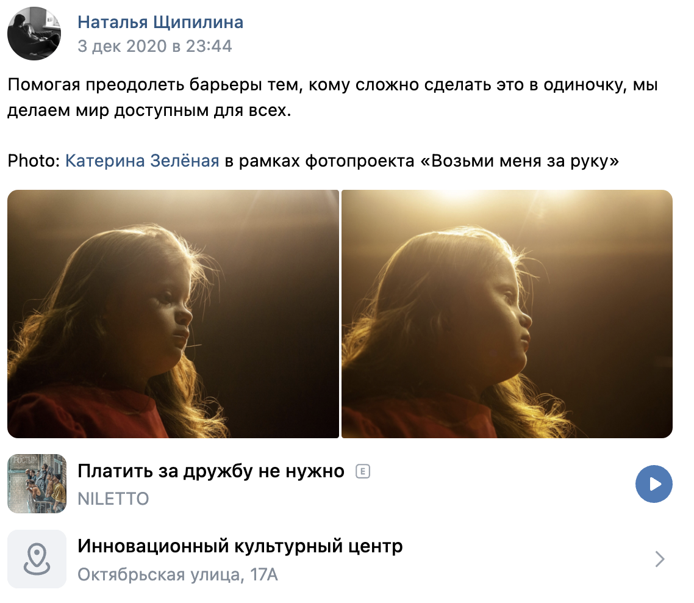Open author name Наталья Щипилина

tap(160, 22)
